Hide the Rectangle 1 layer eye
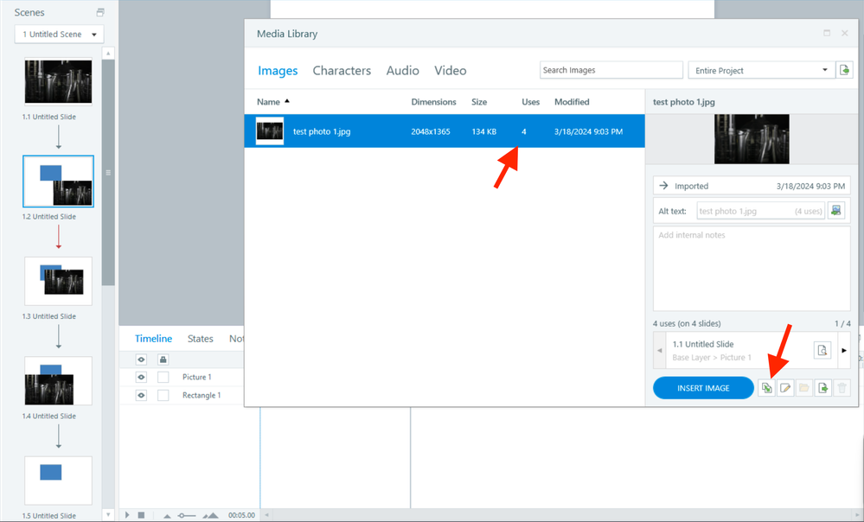Screen dimensions: 864x522 coord(141,395)
